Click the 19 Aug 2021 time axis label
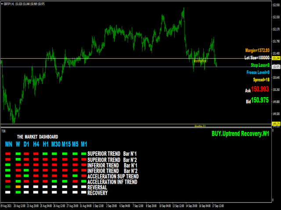This screenshot has height=210, width=281. coord(6,206)
